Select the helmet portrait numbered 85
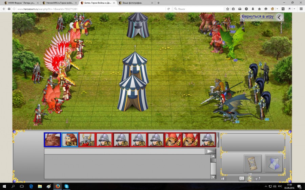305x190 pixels. coord(139,140)
